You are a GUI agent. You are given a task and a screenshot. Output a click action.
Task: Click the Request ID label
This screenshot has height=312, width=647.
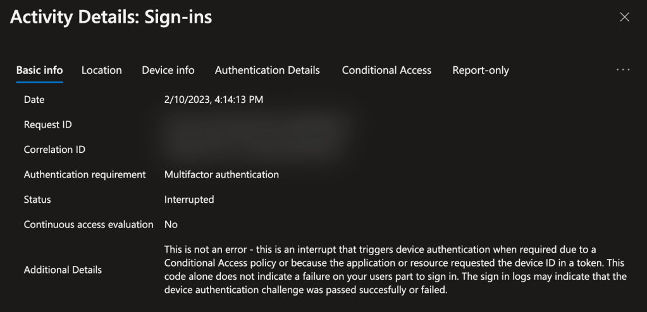(47, 124)
